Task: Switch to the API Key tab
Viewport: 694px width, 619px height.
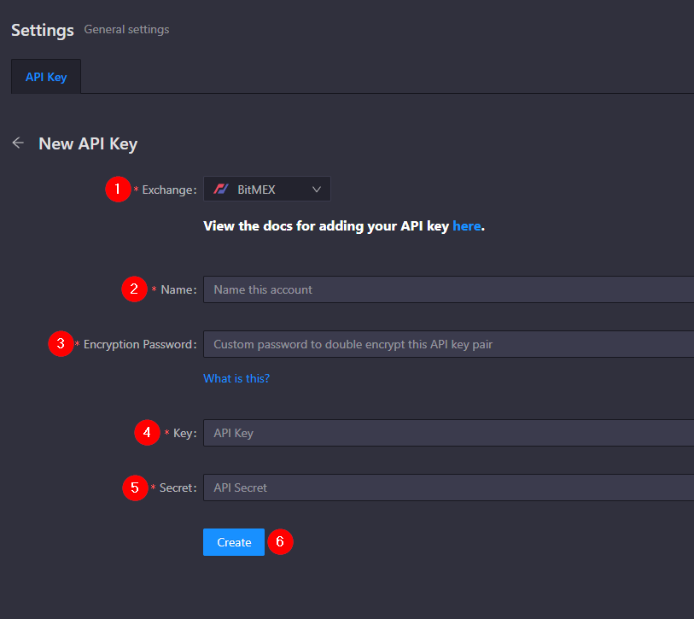Action: (x=46, y=77)
